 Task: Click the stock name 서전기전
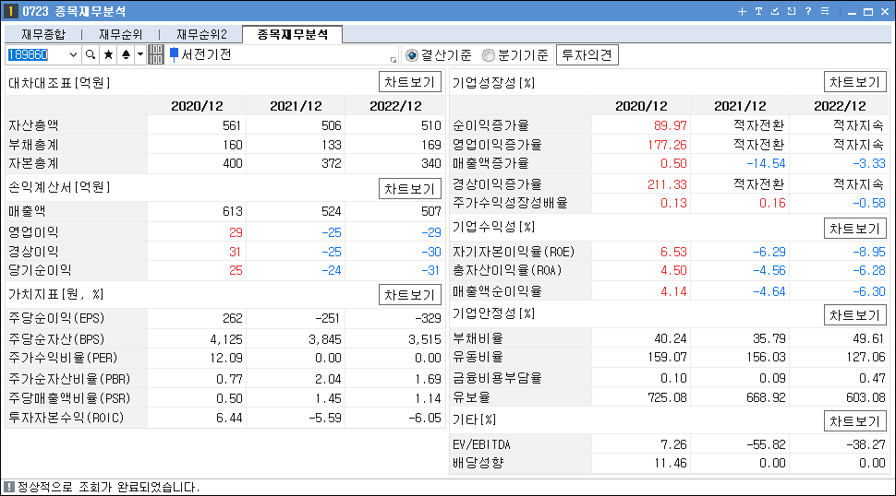(206, 54)
